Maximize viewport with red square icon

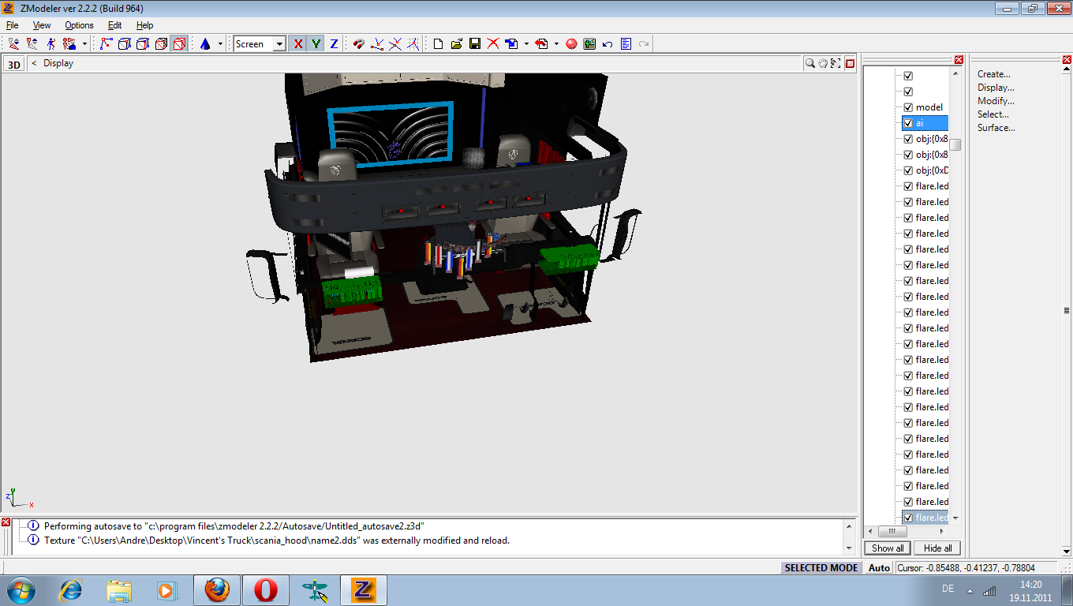coord(850,63)
